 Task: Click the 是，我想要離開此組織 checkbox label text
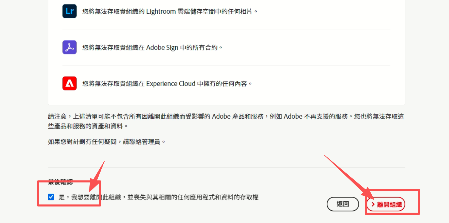pos(158,197)
